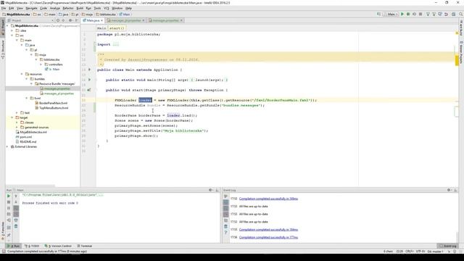Click the up arrow in the Run console
Image resolution: width=464 pixels, height=261 pixels.
(x=16, y=196)
